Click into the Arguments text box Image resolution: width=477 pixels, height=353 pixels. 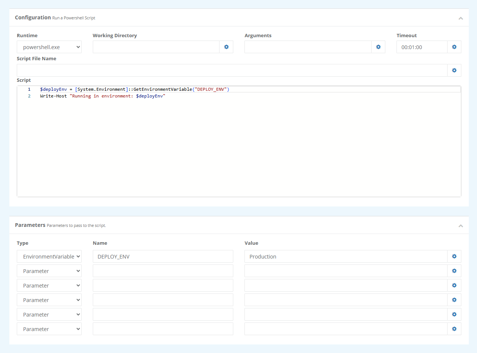coord(308,47)
